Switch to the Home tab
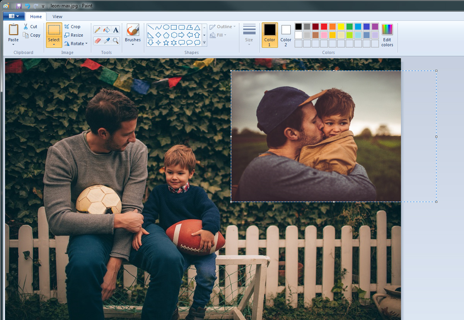 (36, 17)
